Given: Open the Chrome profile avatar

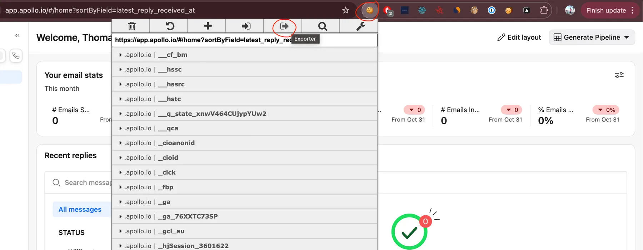Looking at the screenshot, I should point(570,10).
